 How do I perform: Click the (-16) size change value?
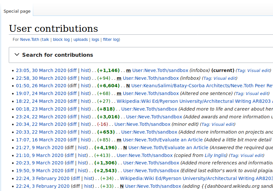(x=103, y=124)
